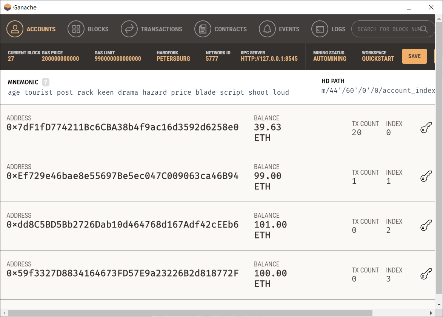Click the horizontal scrollbar thumb
This screenshot has height=317, width=443.
coord(189,313)
